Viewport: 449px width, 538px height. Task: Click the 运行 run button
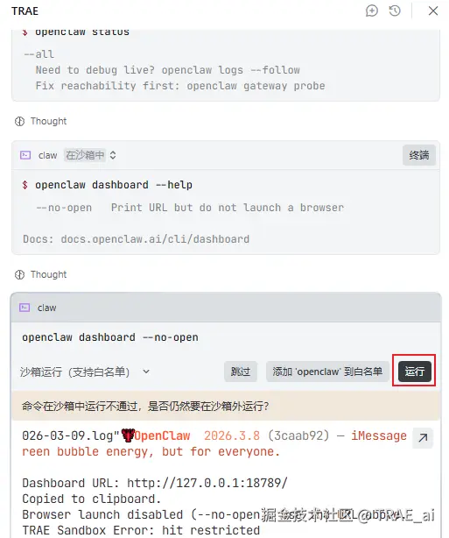(414, 372)
